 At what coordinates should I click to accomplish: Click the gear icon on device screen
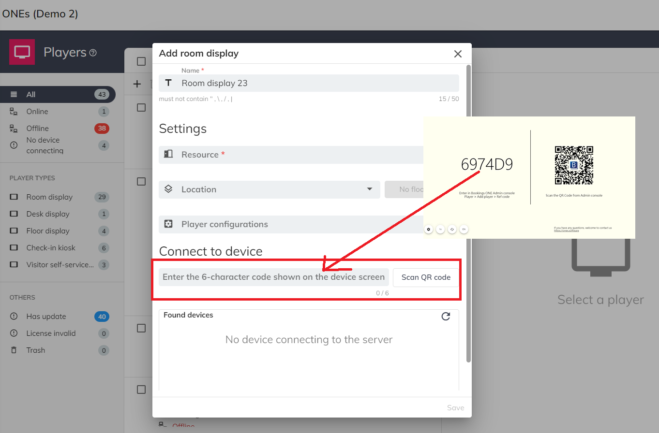(x=429, y=229)
